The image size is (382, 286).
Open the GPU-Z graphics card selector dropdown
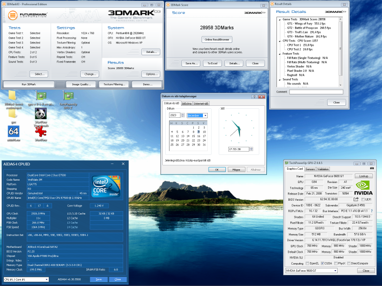336,270
